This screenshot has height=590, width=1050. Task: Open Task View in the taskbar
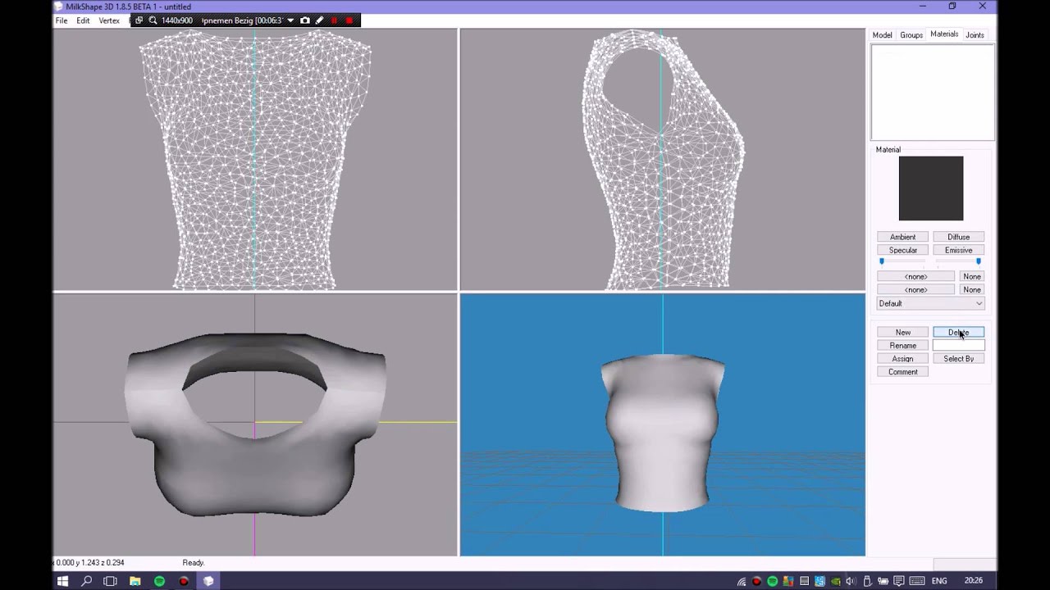pyautogui.click(x=111, y=581)
